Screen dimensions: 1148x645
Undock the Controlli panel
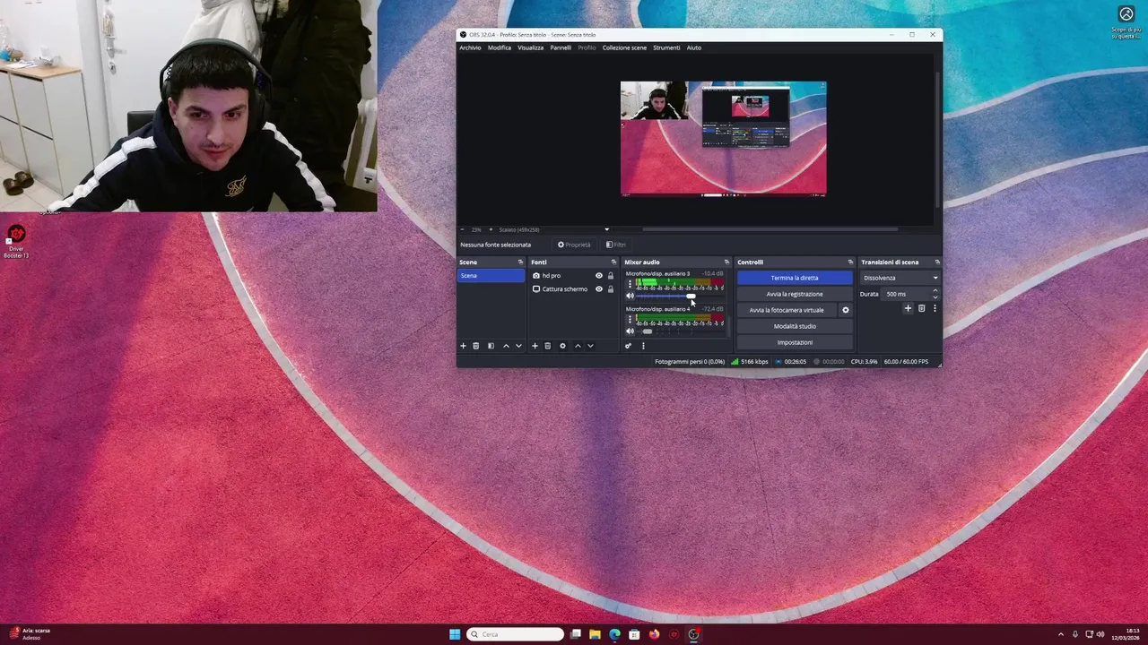coord(850,262)
